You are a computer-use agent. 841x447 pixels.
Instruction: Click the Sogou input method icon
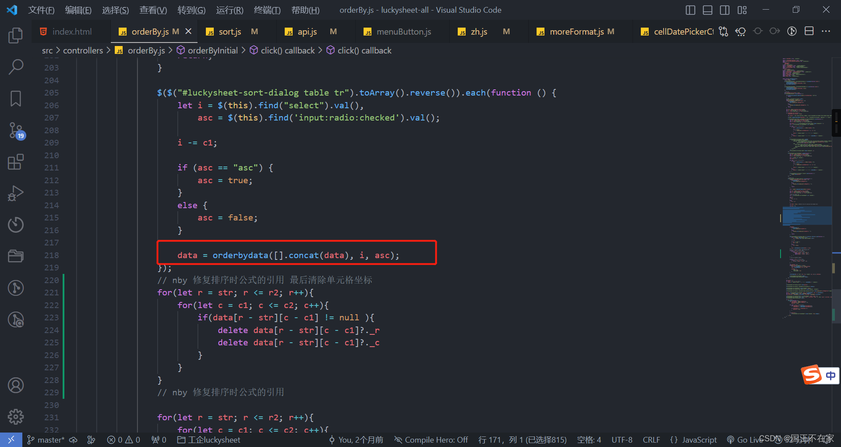pos(812,375)
